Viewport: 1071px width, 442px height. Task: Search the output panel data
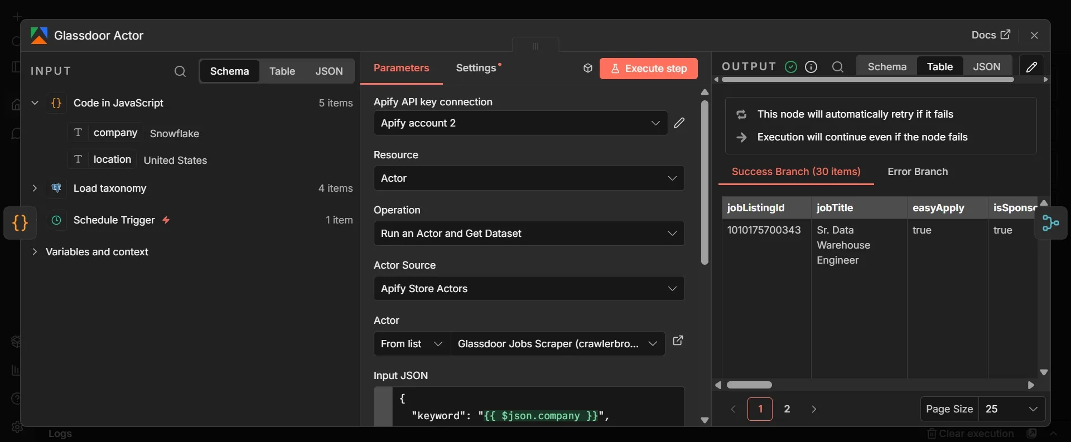[838, 67]
